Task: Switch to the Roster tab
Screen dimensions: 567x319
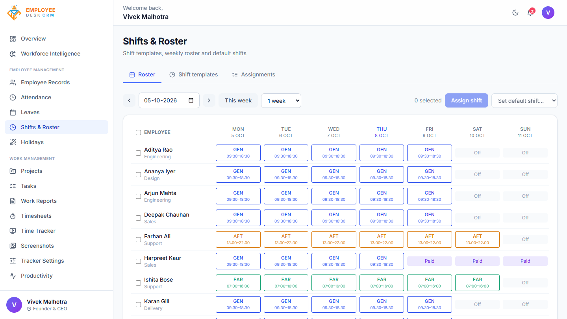Action: point(142,74)
